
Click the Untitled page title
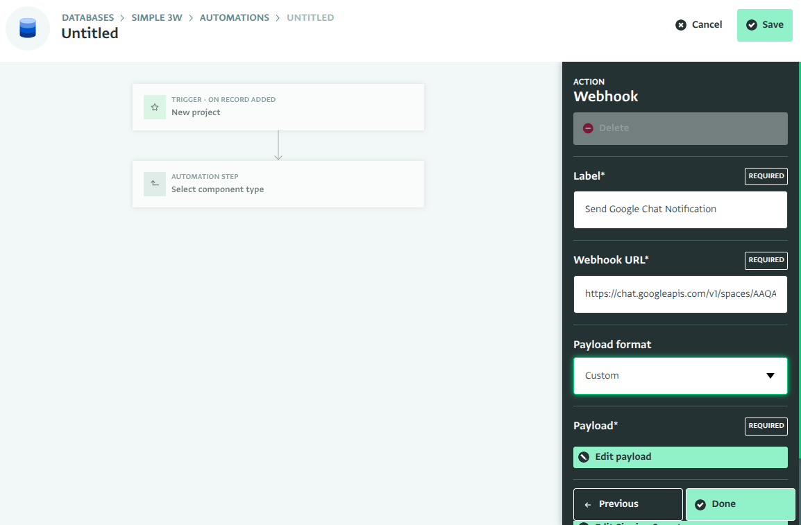[x=90, y=33]
